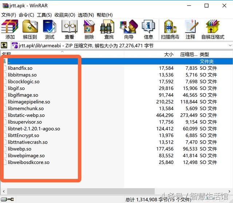Viewport: 233px width, 203px height.
Task: Click the horizontal scrollbar thumb
Action: pyautogui.click(x=81, y=191)
